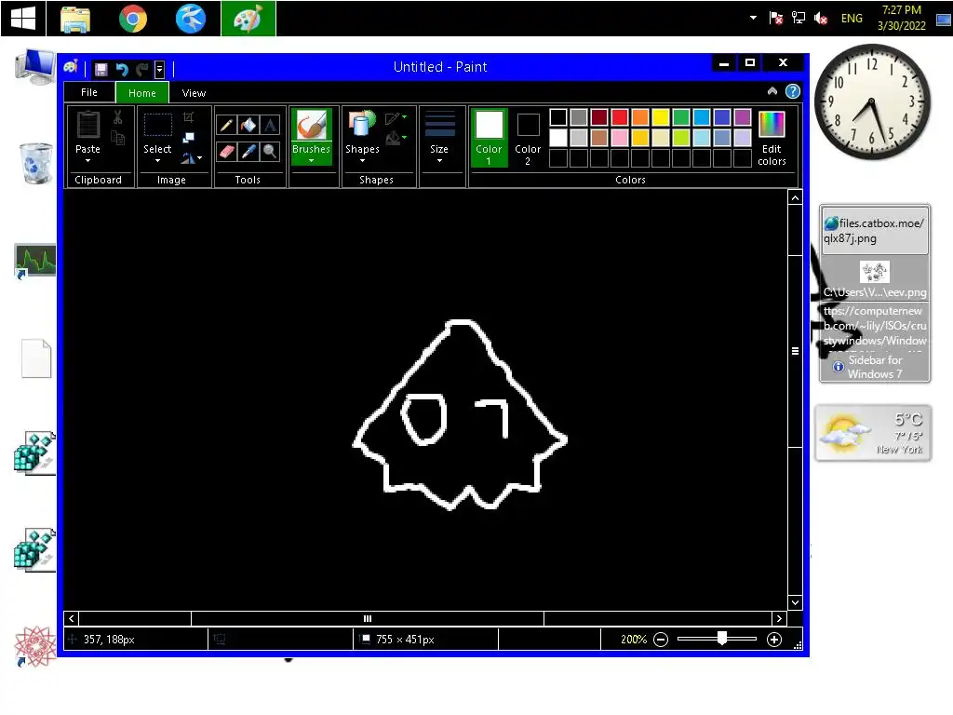The image size is (953, 715).
Task: Pick the red color swatch
Action: click(x=619, y=117)
